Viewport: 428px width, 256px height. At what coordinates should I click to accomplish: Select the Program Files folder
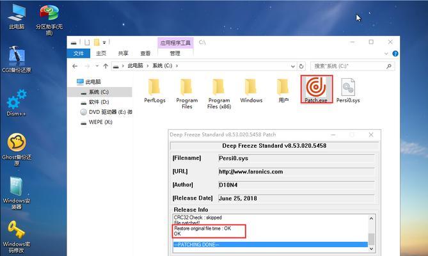pyautogui.click(x=187, y=94)
